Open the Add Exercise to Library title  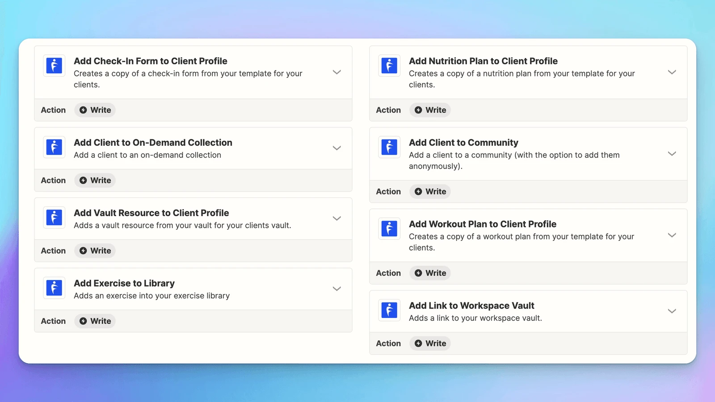[x=124, y=283]
